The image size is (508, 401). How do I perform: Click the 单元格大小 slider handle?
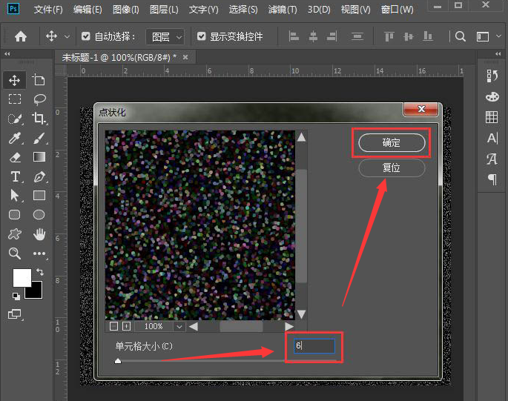(x=118, y=361)
